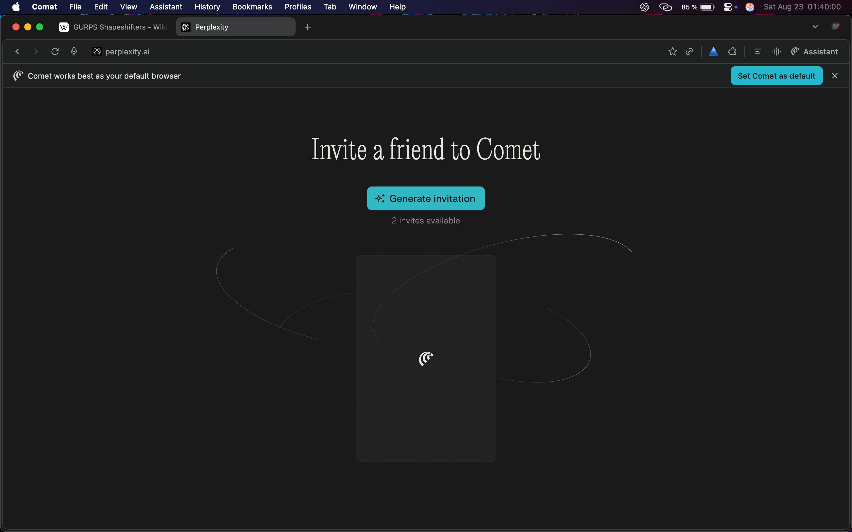Screen dimensions: 852x532
Task: Click the Creative Cloud menu bar icon
Action: pyautogui.click(x=665, y=7)
